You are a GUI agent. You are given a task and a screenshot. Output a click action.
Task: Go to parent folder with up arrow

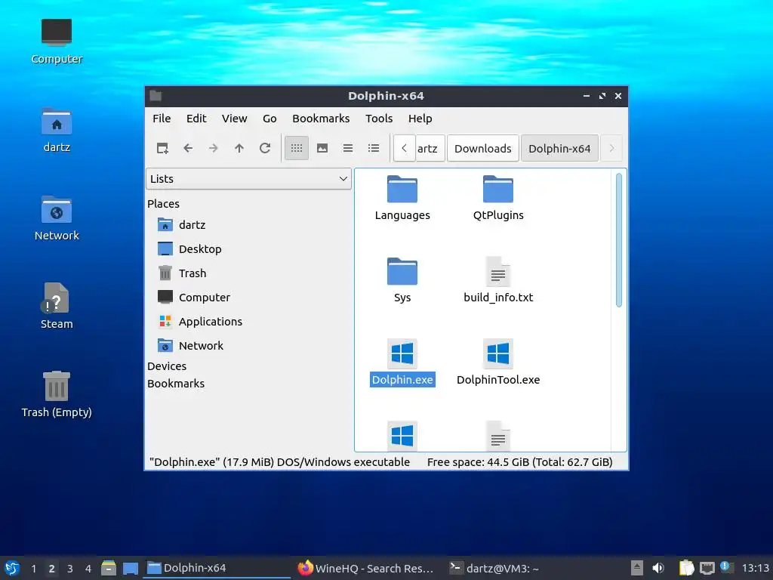[x=239, y=148]
